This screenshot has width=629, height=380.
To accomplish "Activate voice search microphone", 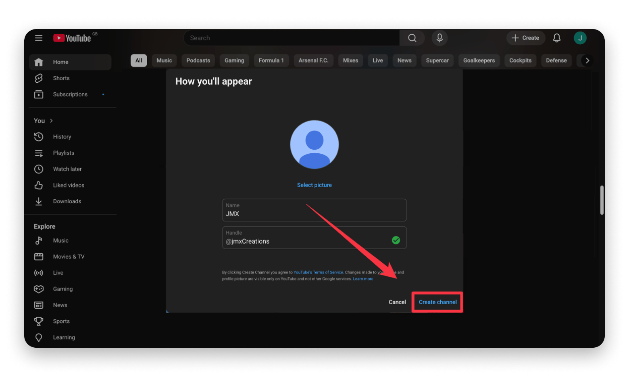I will click(439, 38).
